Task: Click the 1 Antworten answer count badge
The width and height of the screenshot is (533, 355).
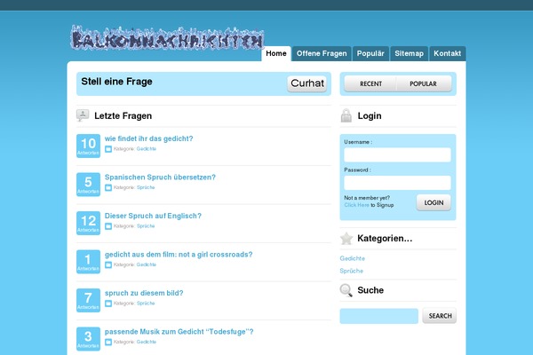Action: coord(88,262)
